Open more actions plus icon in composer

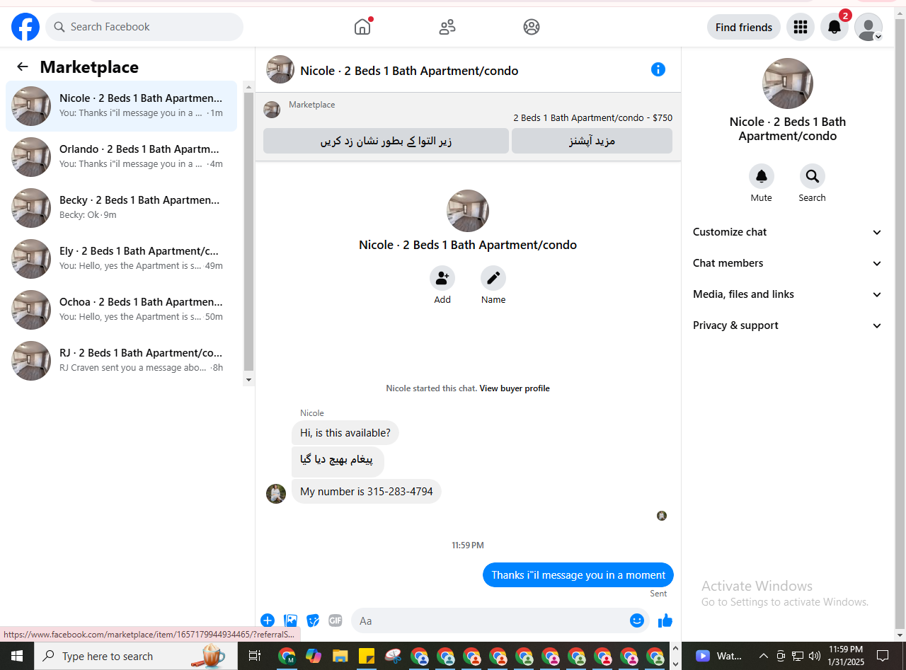tap(268, 620)
